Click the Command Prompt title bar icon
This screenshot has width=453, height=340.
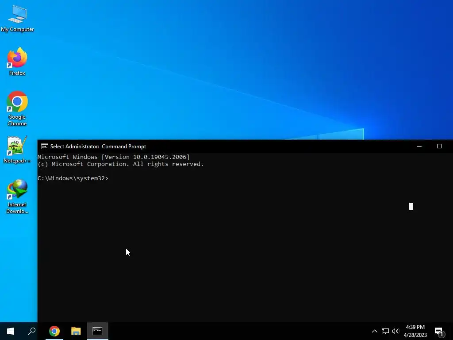click(x=45, y=147)
